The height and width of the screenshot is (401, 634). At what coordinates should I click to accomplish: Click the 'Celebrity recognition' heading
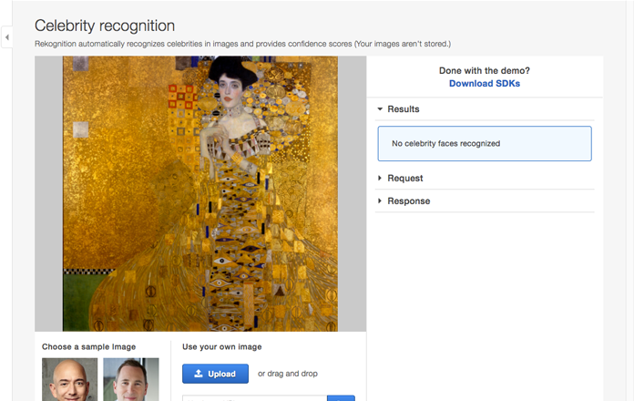point(105,26)
